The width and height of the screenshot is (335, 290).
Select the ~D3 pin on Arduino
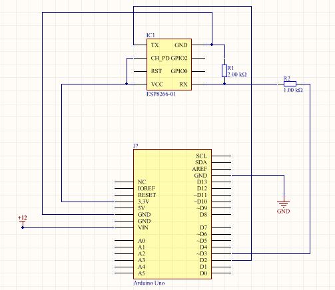click(221, 253)
